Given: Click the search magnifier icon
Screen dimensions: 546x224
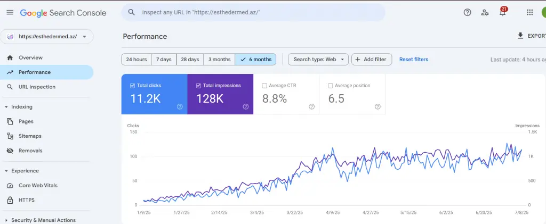Looking at the screenshot, I should click(131, 12).
